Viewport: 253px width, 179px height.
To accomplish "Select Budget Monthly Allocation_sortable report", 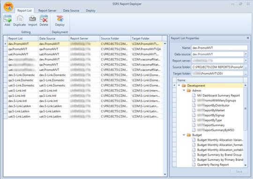I will coord(220,150).
